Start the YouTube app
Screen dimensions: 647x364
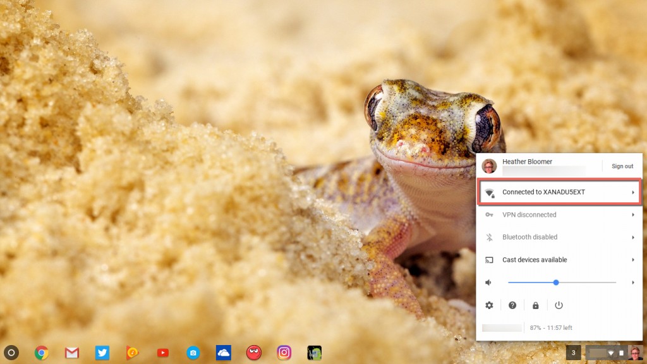pos(162,354)
